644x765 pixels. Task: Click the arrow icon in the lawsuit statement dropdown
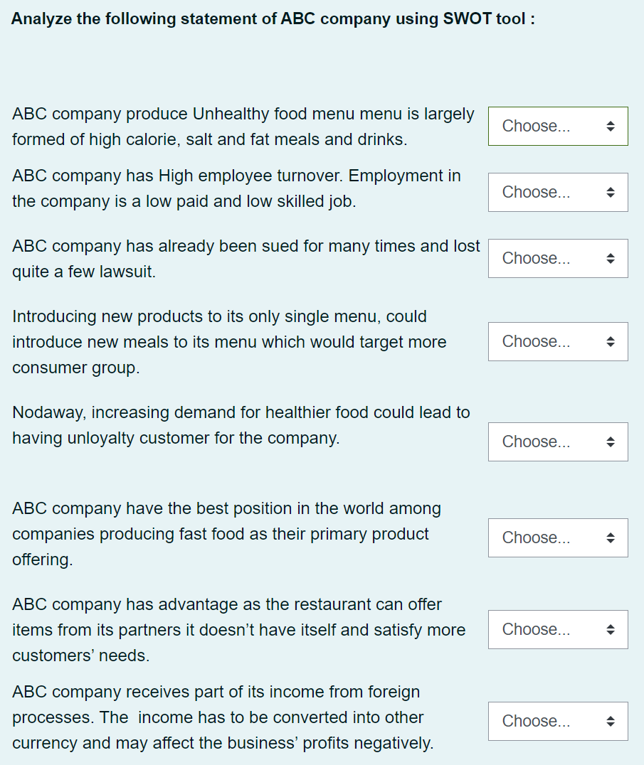[610, 259]
